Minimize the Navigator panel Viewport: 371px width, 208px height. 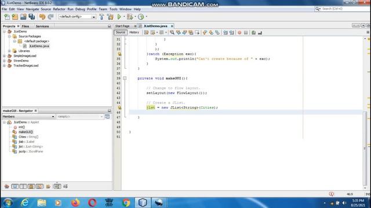[110, 110]
